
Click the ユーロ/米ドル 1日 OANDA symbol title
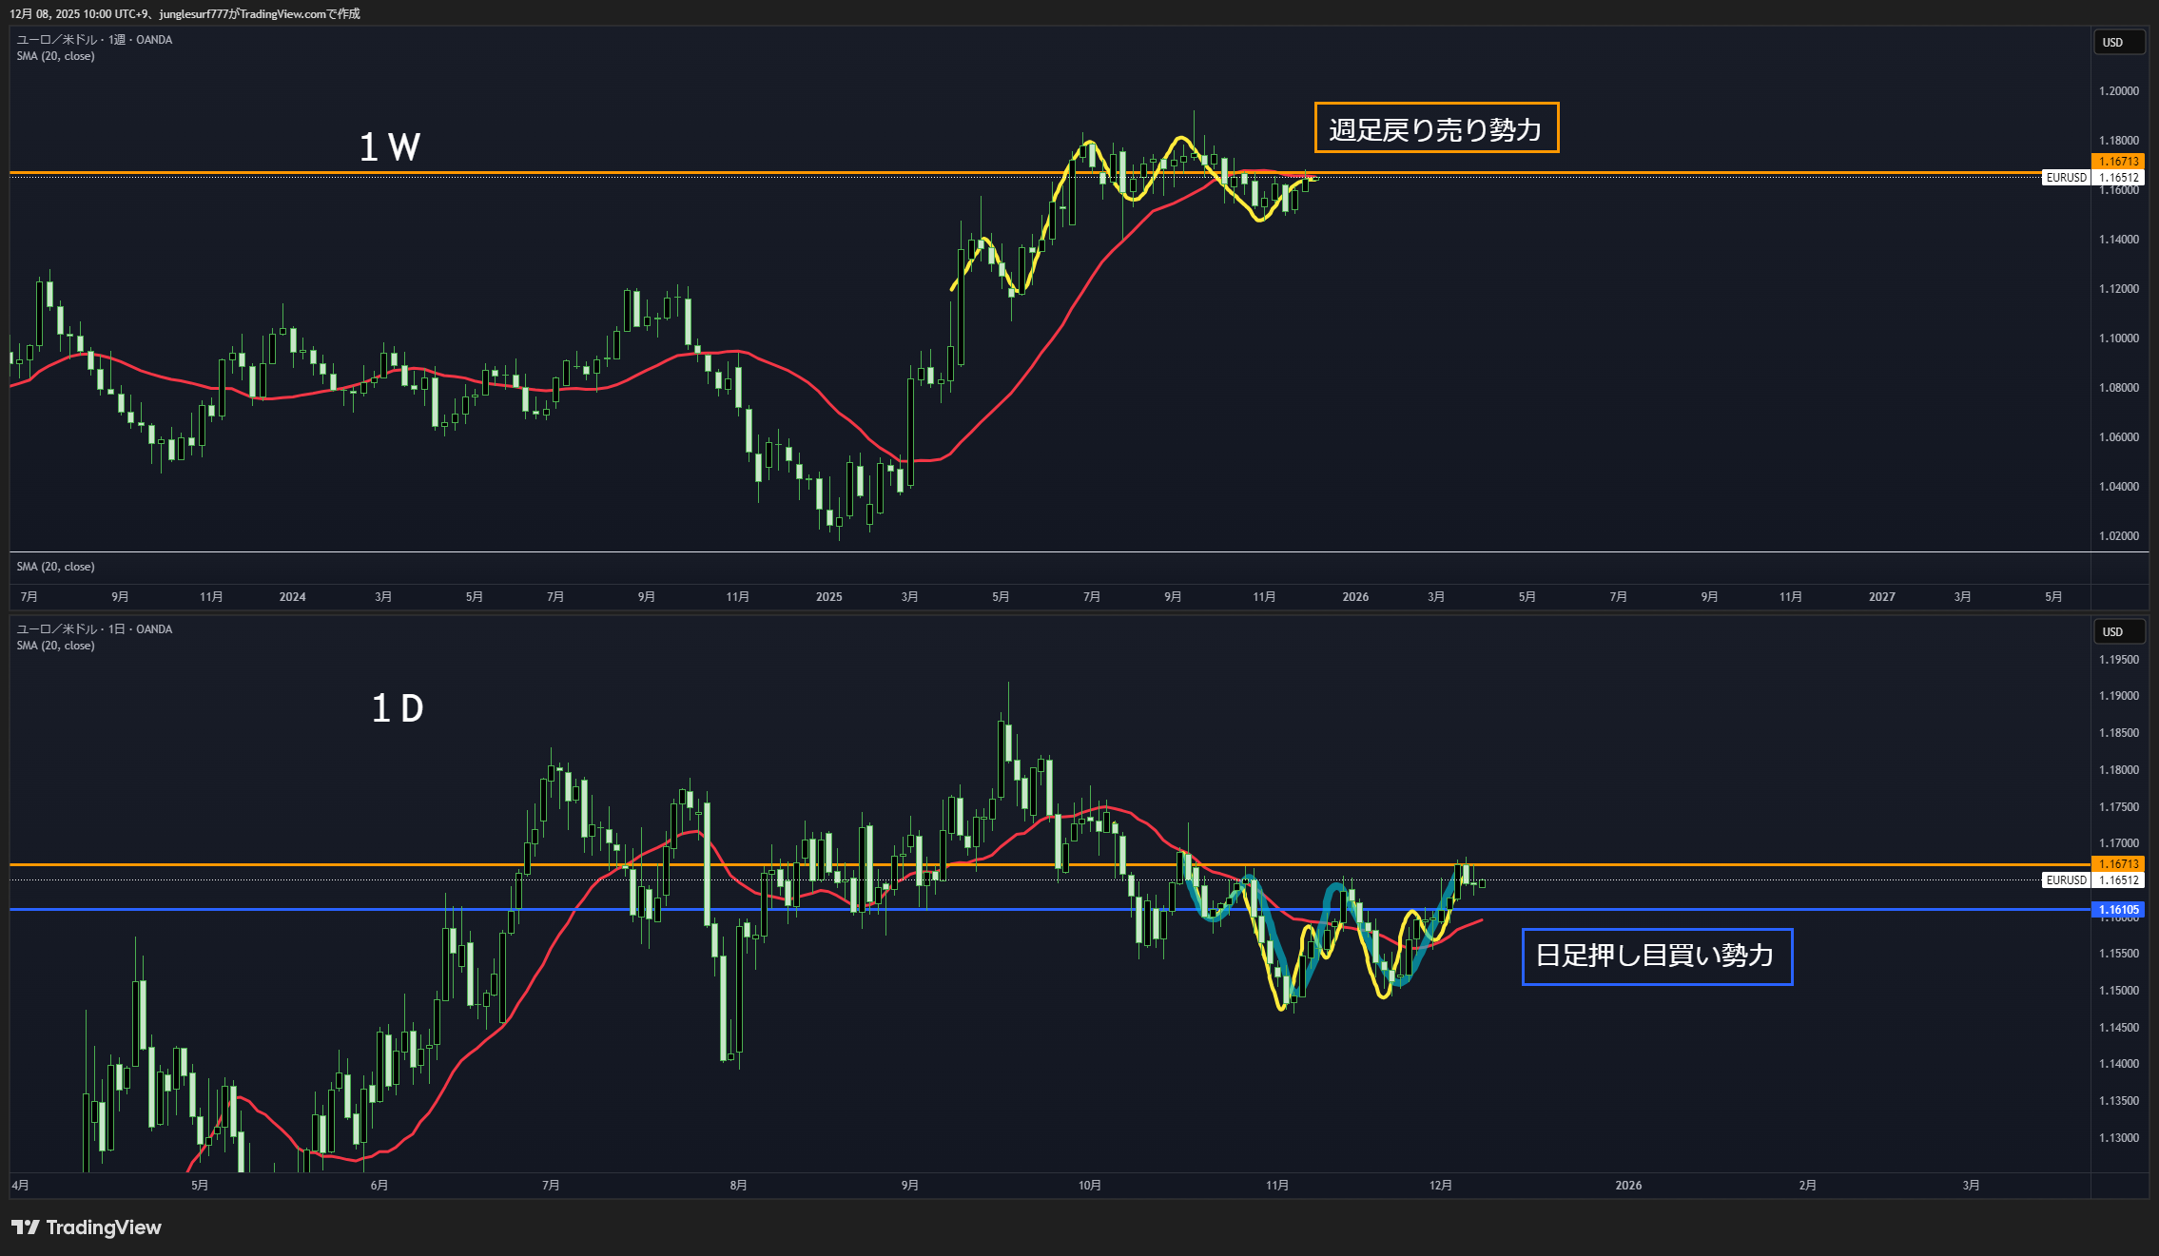tap(94, 629)
